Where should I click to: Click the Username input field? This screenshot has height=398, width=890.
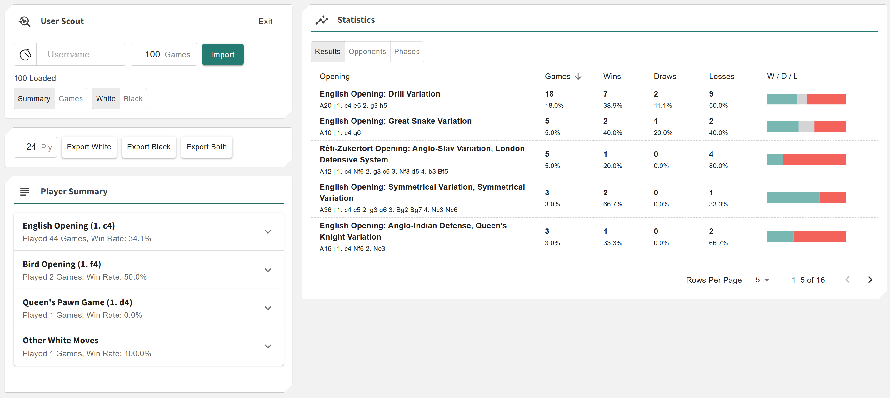pos(81,54)
